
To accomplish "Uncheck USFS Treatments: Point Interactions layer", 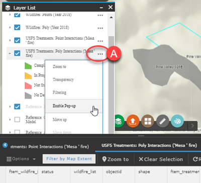I will coord(17,40).
